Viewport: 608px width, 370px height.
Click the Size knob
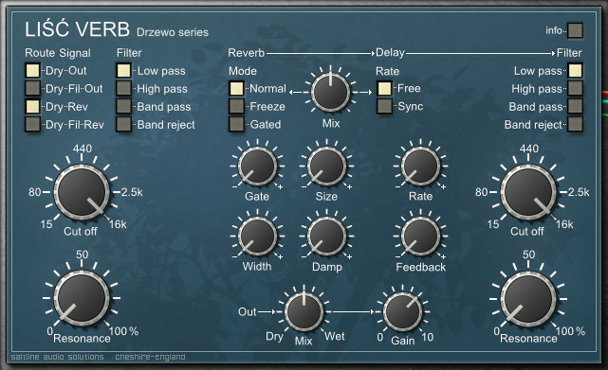(326, 166)
